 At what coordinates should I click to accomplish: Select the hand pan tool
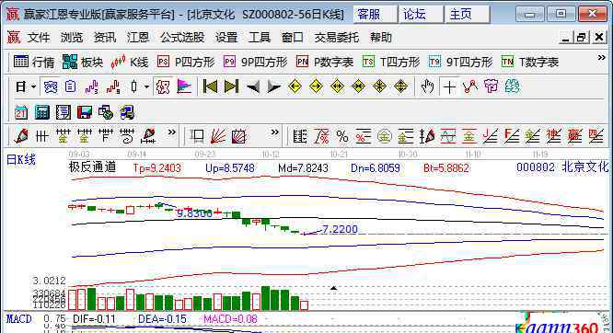tap(427, 86)
